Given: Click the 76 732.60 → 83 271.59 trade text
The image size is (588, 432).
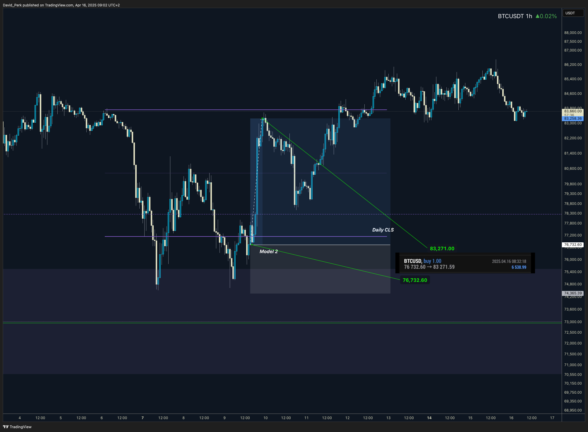Looking at the screenshot, I should (x=429, y=267).
